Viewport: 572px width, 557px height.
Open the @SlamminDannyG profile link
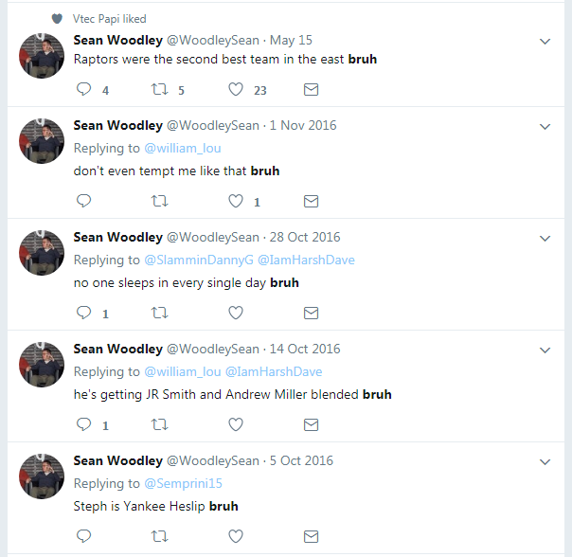(x=199, y=260)
